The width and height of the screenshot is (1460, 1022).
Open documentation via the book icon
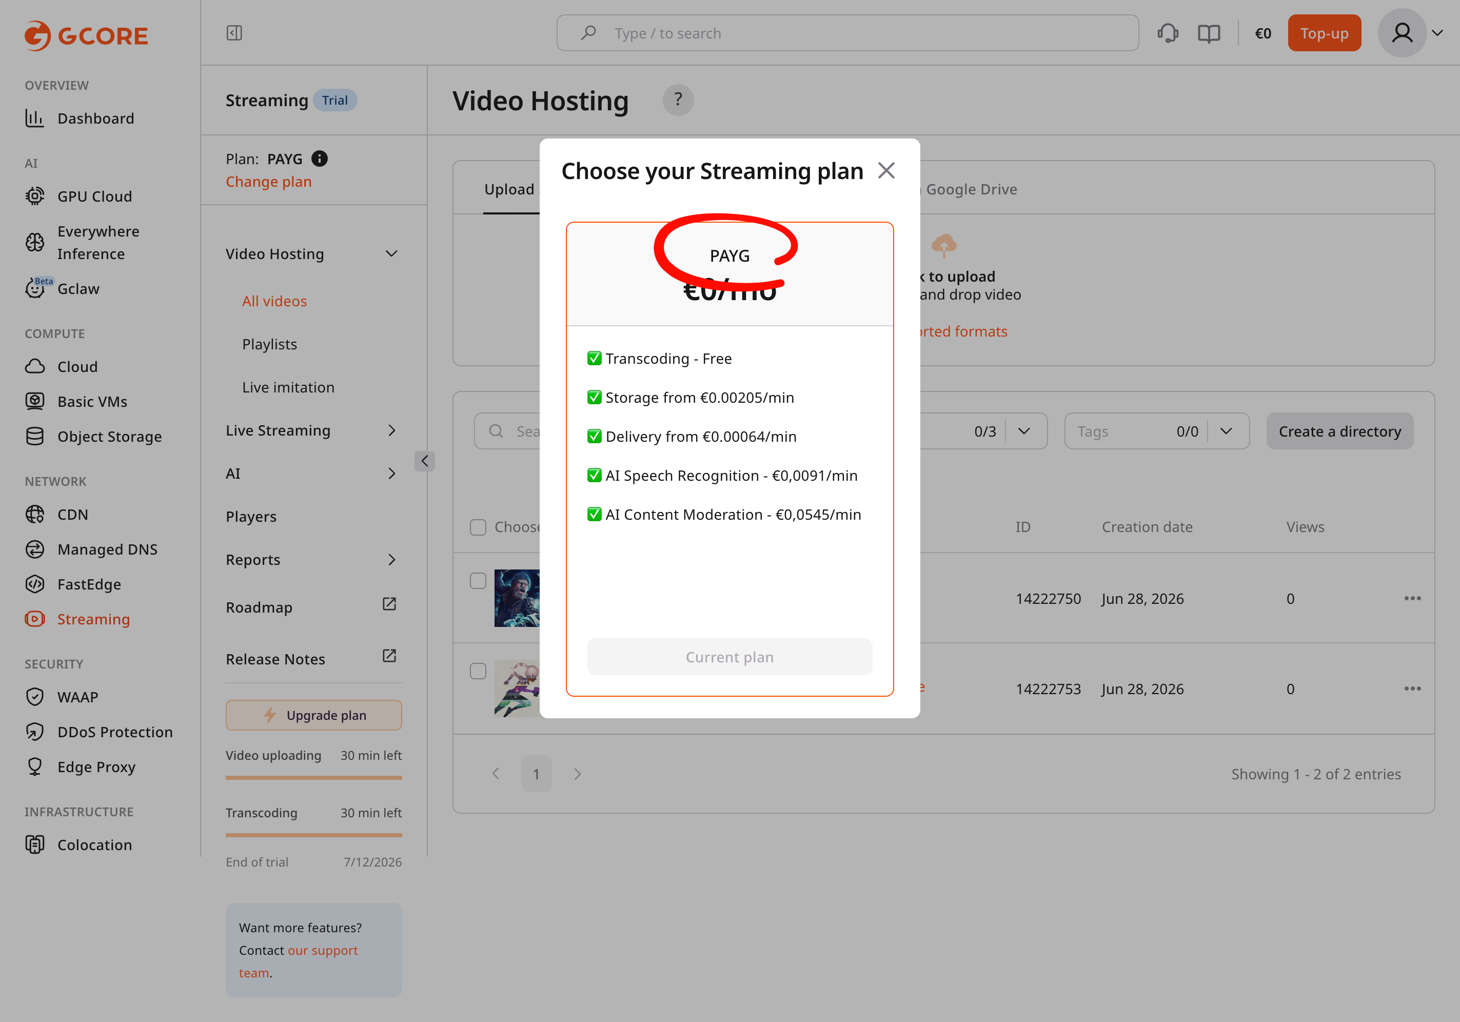1208,33
